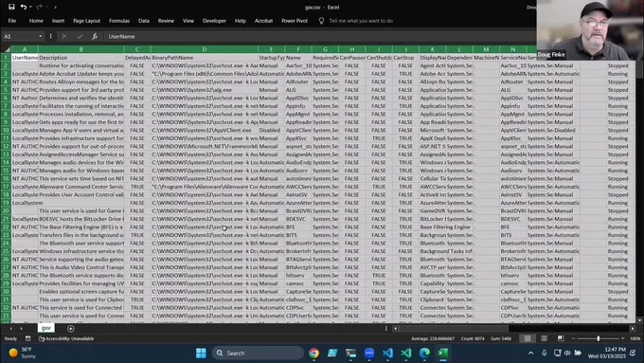Click cell containing AdobeARM service name in Name column
The image size is (644, 363).
pyautogui.click(x=298, y=74)
